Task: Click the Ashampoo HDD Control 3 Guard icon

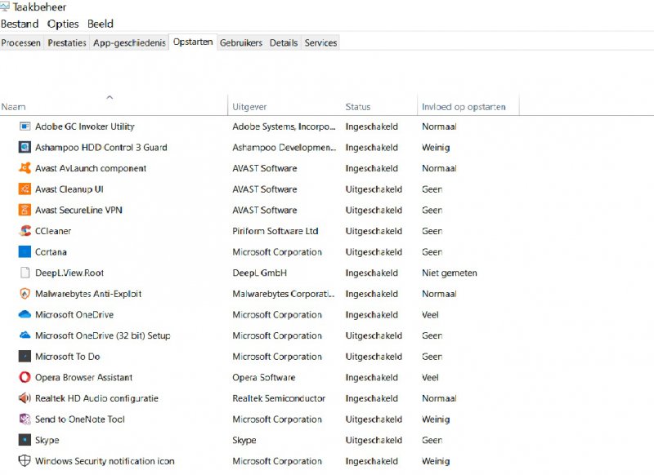Action: point(25,147)
